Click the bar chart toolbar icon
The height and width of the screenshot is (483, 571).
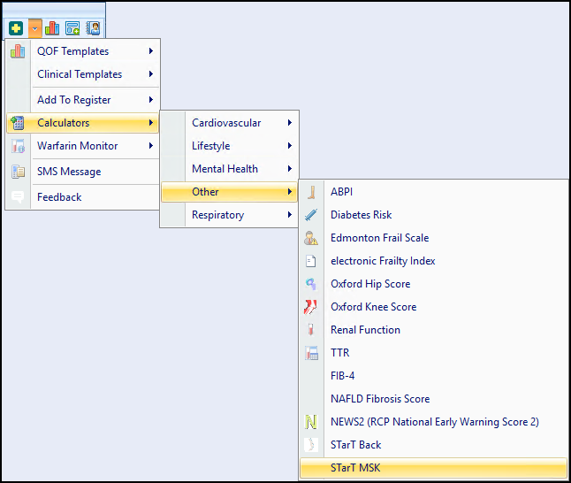point(53,28)
